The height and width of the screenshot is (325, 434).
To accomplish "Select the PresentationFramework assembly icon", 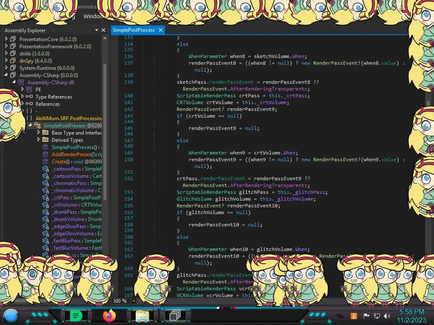I will tap(13, 46).
